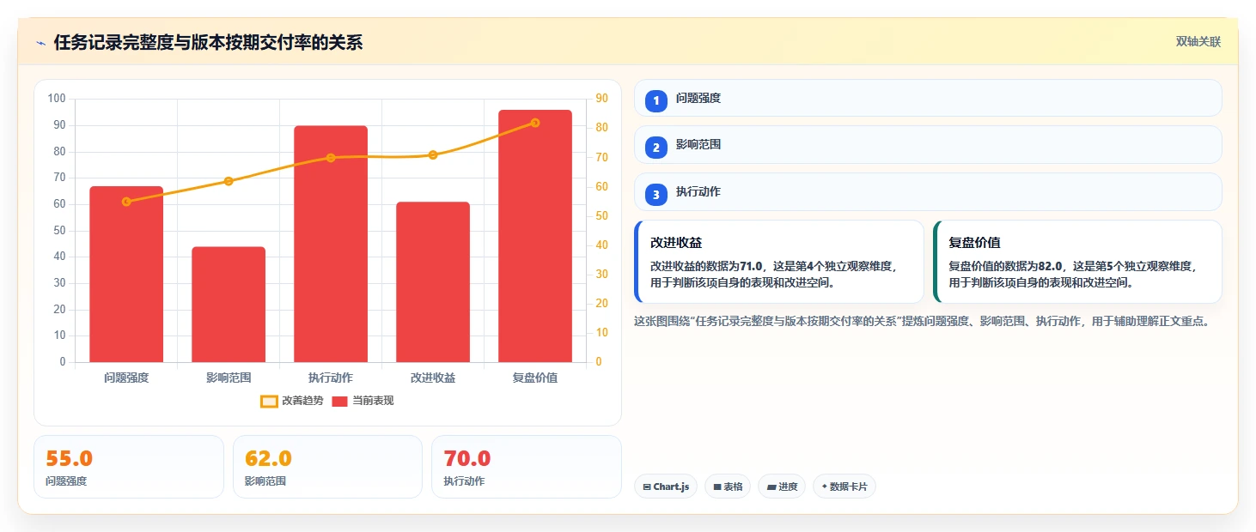Click the 复盘价值 card
This screenshot has width=1256, height=532.
1077,262
